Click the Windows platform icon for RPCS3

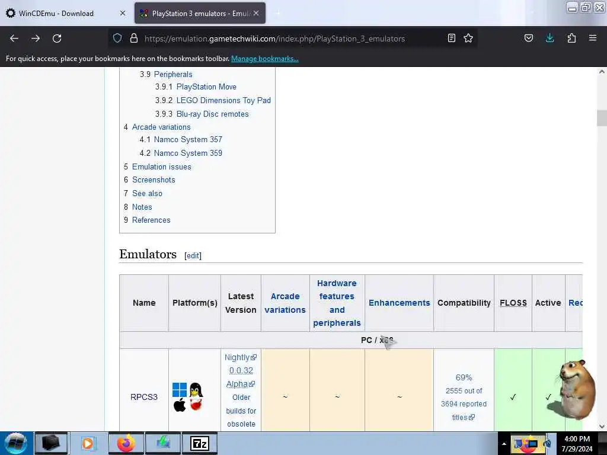pyautogui.click(x=180, y=390)
